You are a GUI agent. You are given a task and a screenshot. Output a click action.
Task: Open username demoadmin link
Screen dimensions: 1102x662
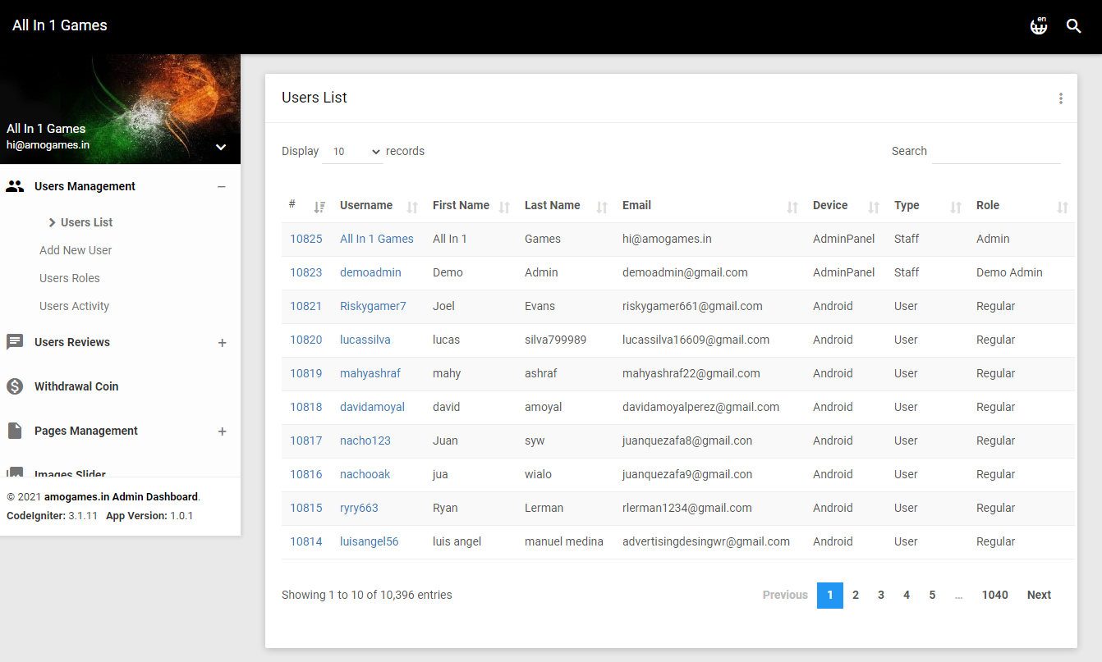(x=370, y=272)
